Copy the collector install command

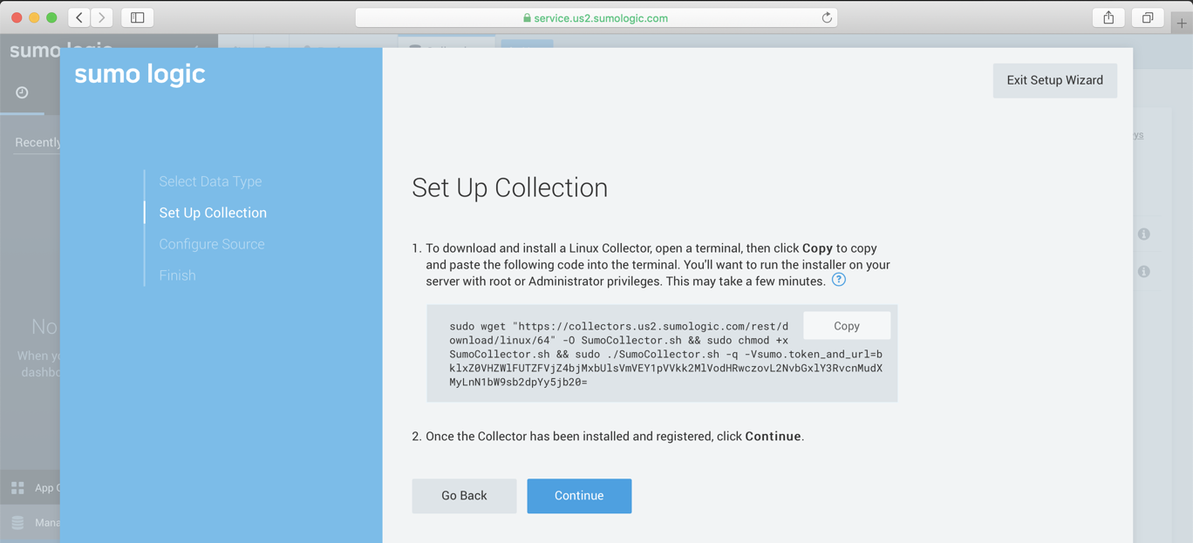(847, 326)
